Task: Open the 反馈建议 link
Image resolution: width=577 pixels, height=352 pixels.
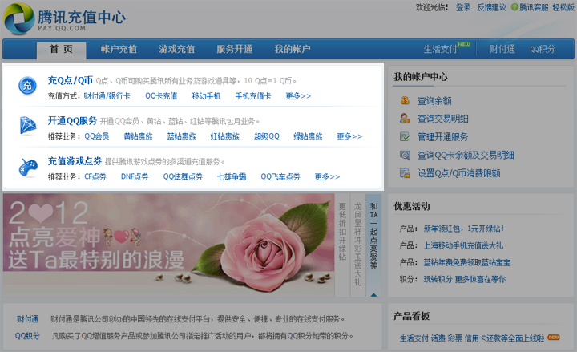Action: coord(491,7)
